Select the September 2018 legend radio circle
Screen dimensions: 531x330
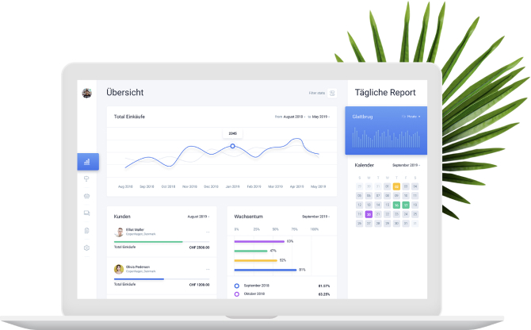tap(236, 285)
